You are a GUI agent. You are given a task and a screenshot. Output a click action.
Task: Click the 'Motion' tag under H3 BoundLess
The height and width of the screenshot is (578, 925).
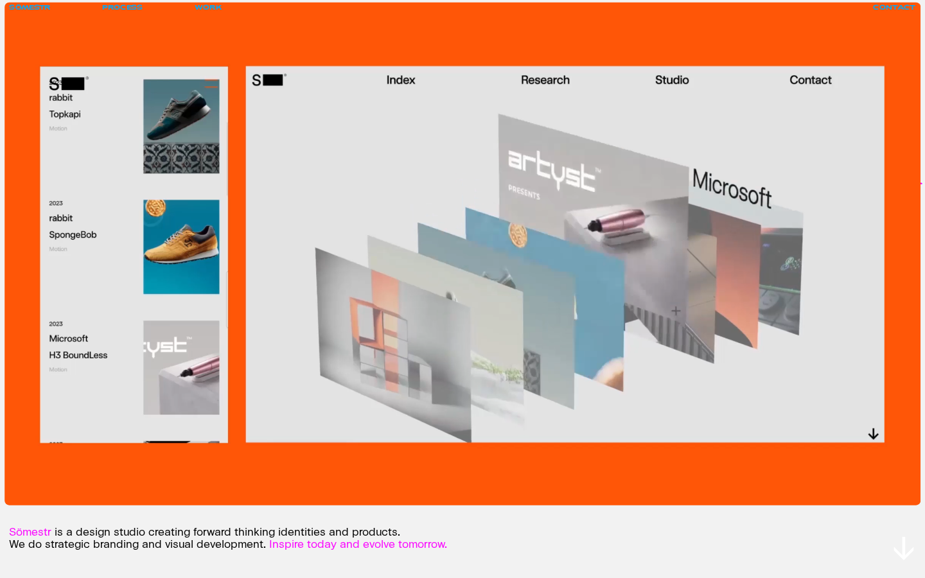coord(58,369)
